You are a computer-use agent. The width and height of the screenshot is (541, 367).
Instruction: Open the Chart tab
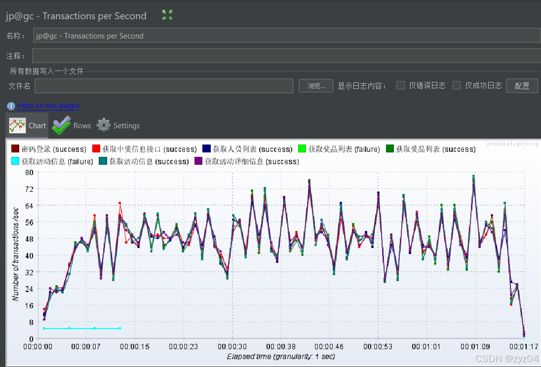click(x=27, y=126)
